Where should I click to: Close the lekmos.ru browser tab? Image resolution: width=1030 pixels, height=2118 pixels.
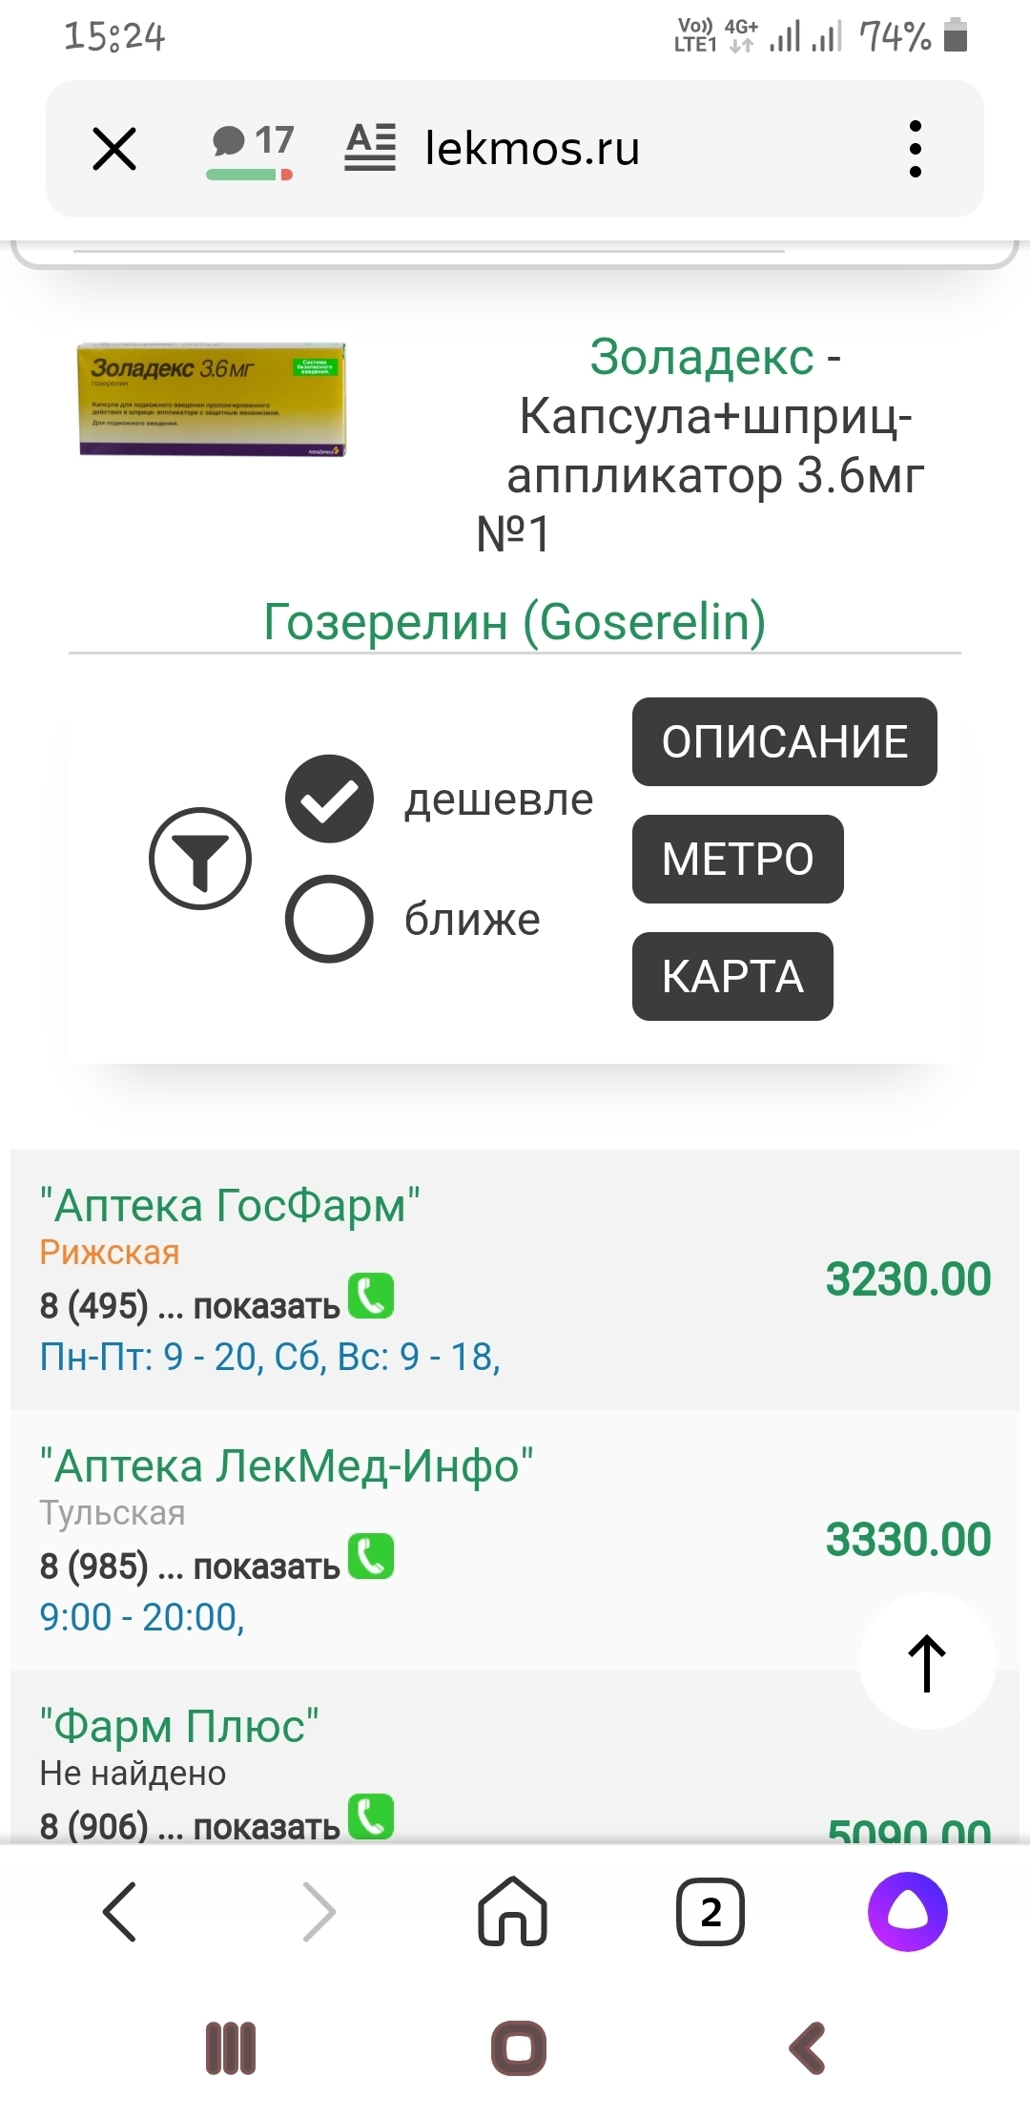tap(114, 149)
